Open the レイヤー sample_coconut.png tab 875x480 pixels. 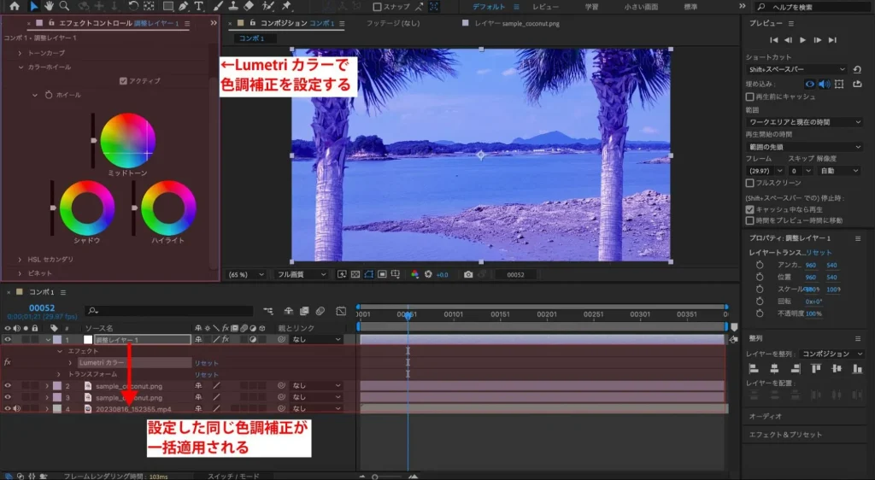tap(517, 23)
